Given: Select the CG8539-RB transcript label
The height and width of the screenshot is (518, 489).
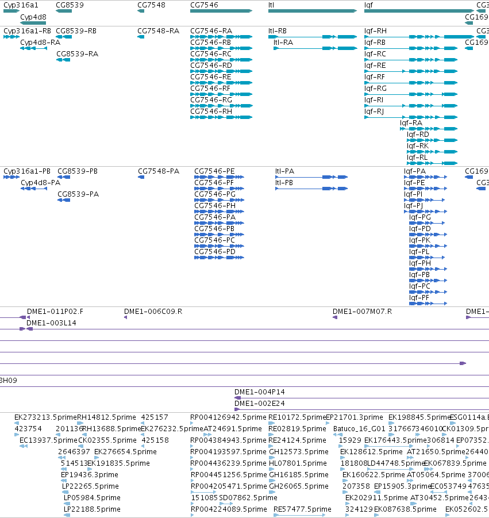Looking at the screenshot, I should pos(76,31).
